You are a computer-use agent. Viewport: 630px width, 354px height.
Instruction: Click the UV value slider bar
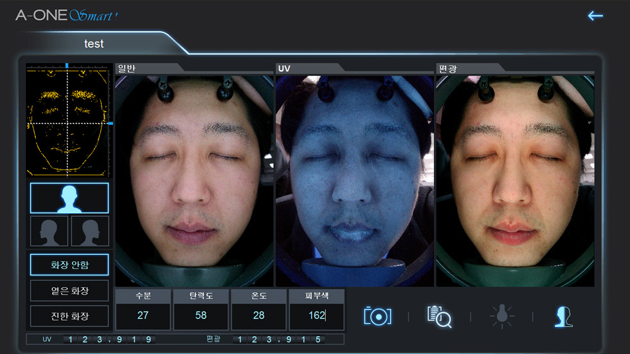[109, 339]
